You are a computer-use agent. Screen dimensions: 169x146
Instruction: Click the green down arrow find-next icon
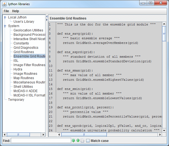[x=73, y=141]
